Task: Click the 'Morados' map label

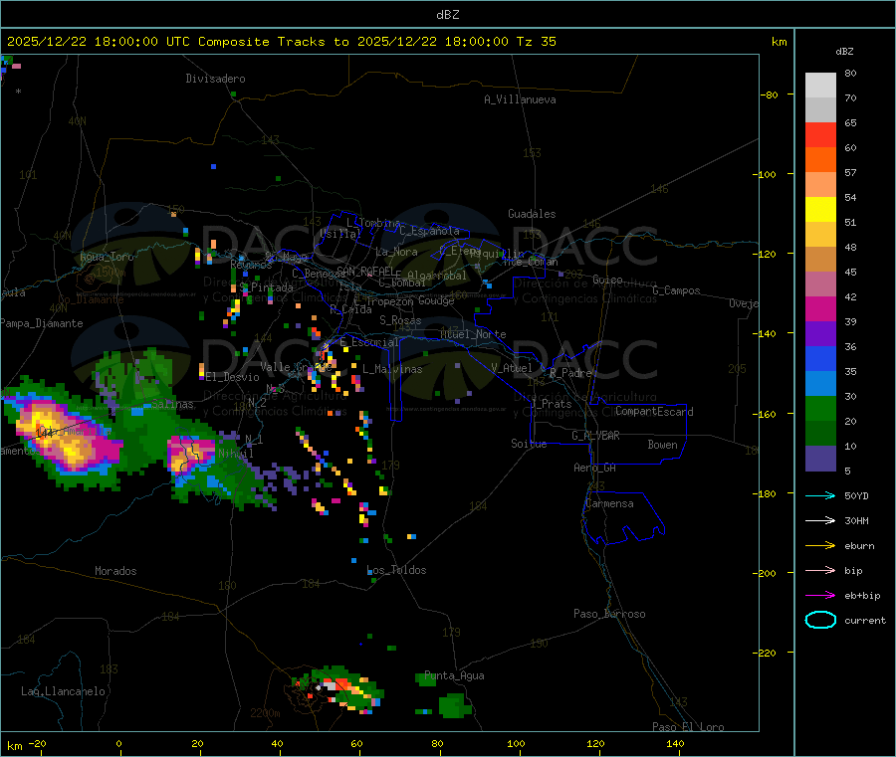Action: click(x=116, y=571)
